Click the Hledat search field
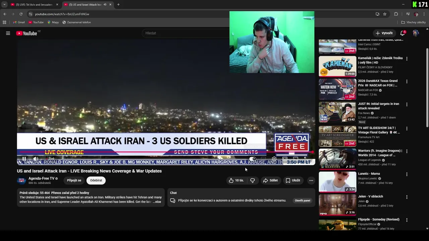This screenshot has height=241, width=429. pos(186,33)
